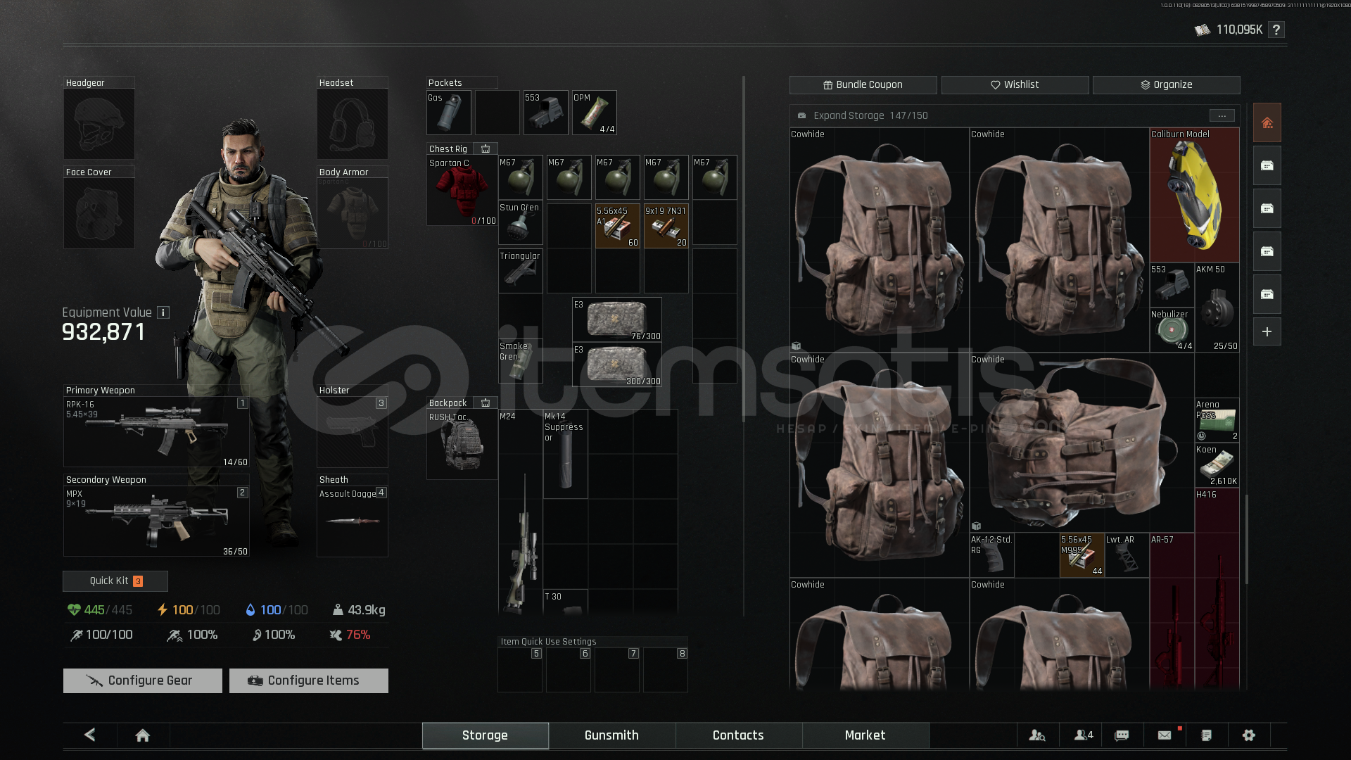Open the settings gear icon
This screenshot has height=760, width=1351.
point(1248,735)
